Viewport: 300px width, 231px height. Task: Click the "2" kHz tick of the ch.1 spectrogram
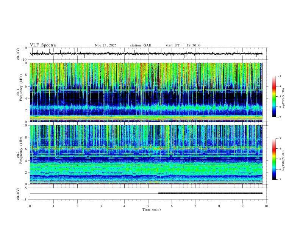click(x=27, y=110)
